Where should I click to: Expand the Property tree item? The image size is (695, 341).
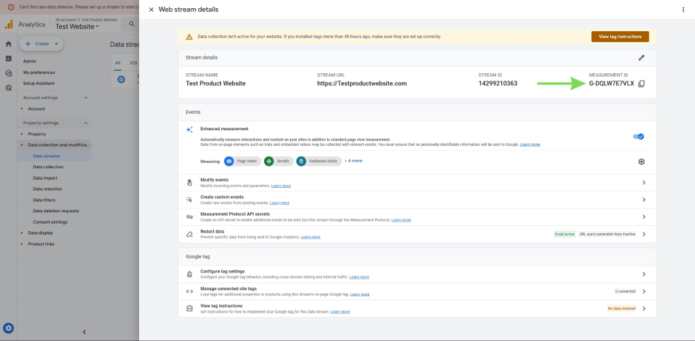pyautogui.click(x=22, y=134)
